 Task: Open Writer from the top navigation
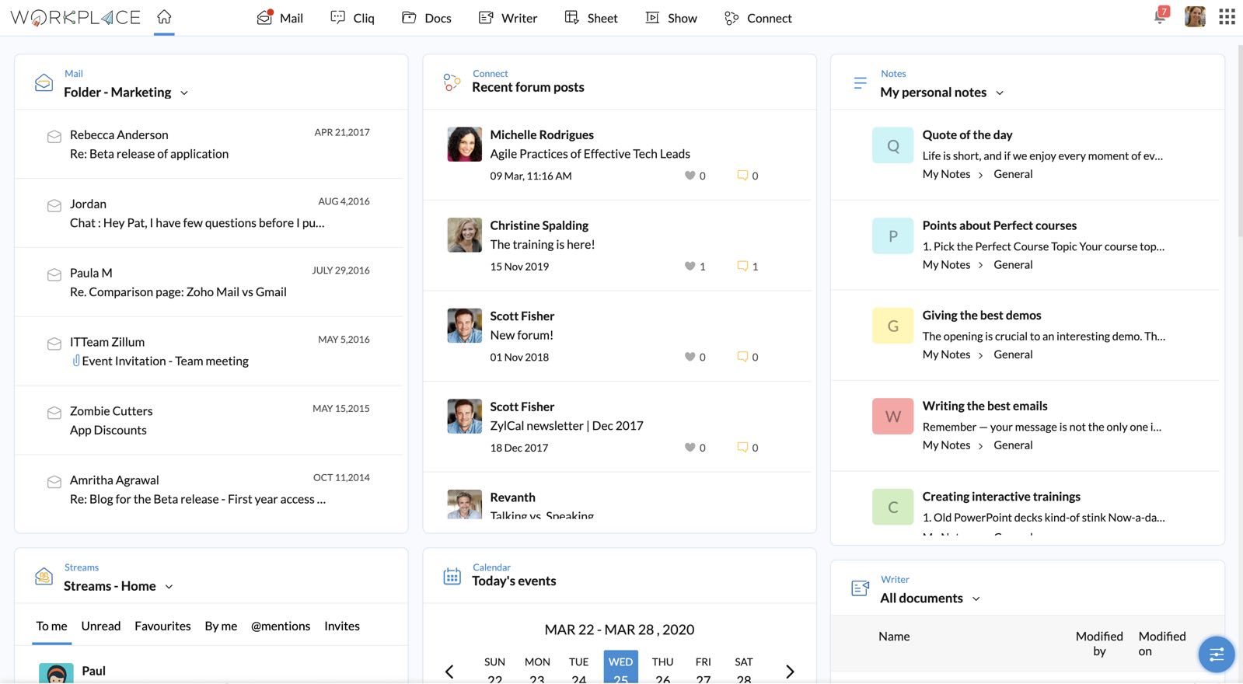click(x=508, y=18)
